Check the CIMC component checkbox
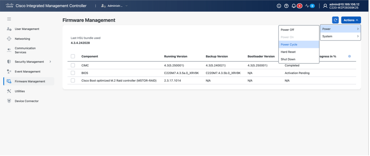 [x=73, y=65]
